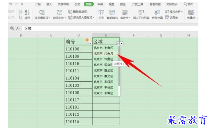Select cell containing 110117
Image resolution: width=210 pixels, height=131 pixels.
click(79, 100)
